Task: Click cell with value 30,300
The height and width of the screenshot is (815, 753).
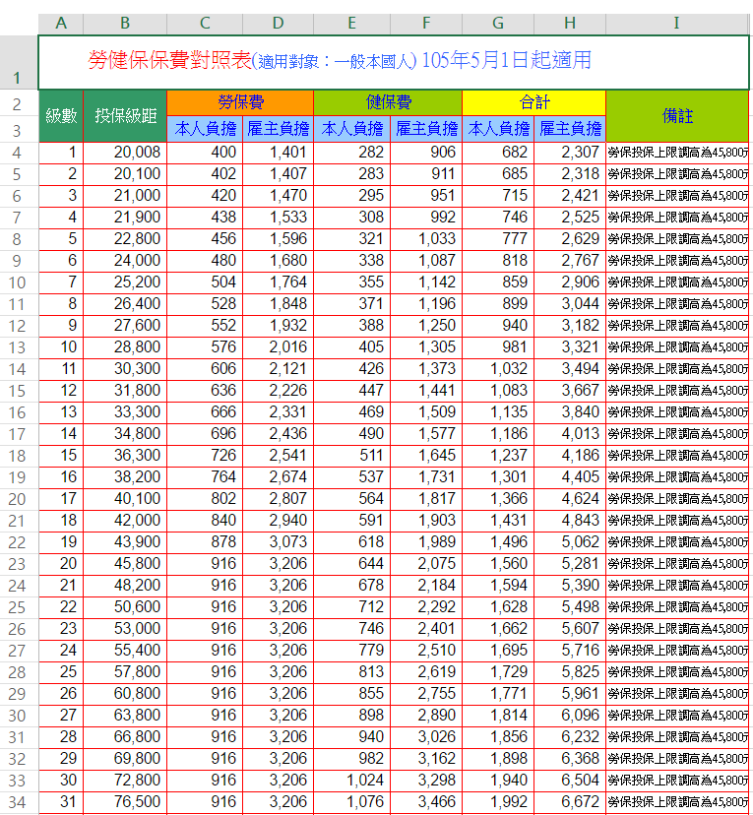Action: tap(125, 369)
